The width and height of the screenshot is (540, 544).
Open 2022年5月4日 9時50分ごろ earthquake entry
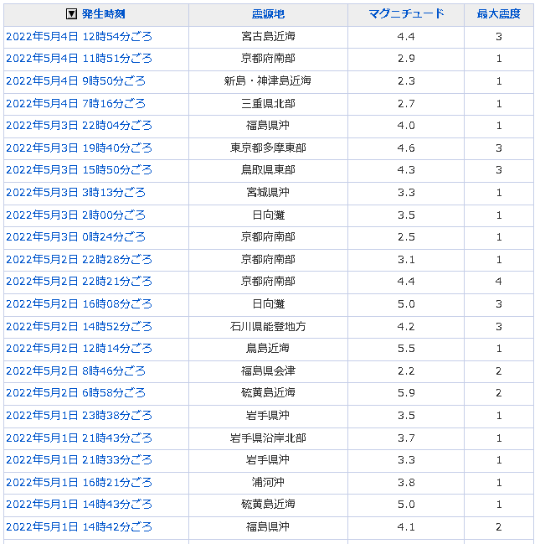75,81
